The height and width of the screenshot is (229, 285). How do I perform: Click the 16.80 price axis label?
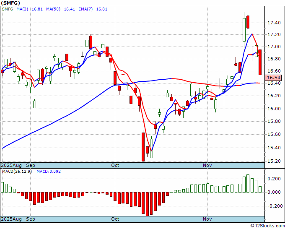click(x=274, y=59)
